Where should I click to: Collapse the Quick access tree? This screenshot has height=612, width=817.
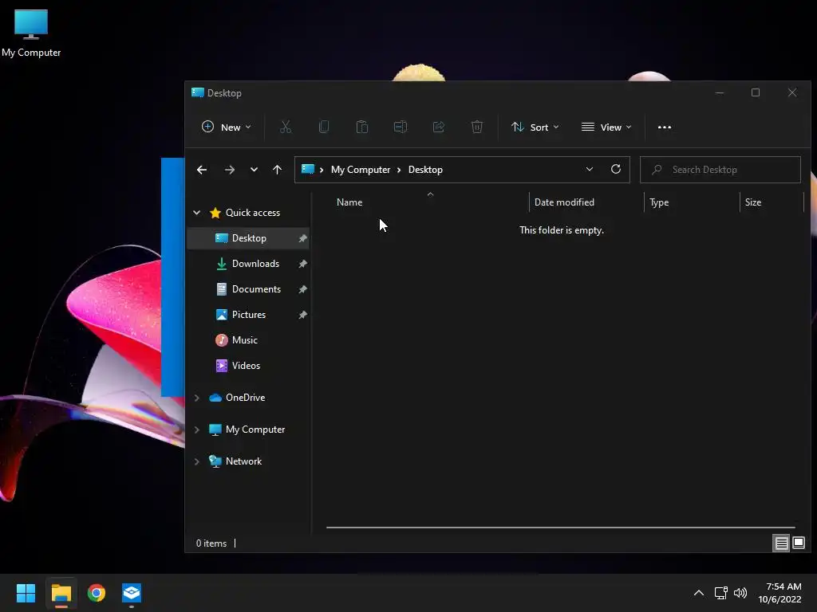pos(196,212)
